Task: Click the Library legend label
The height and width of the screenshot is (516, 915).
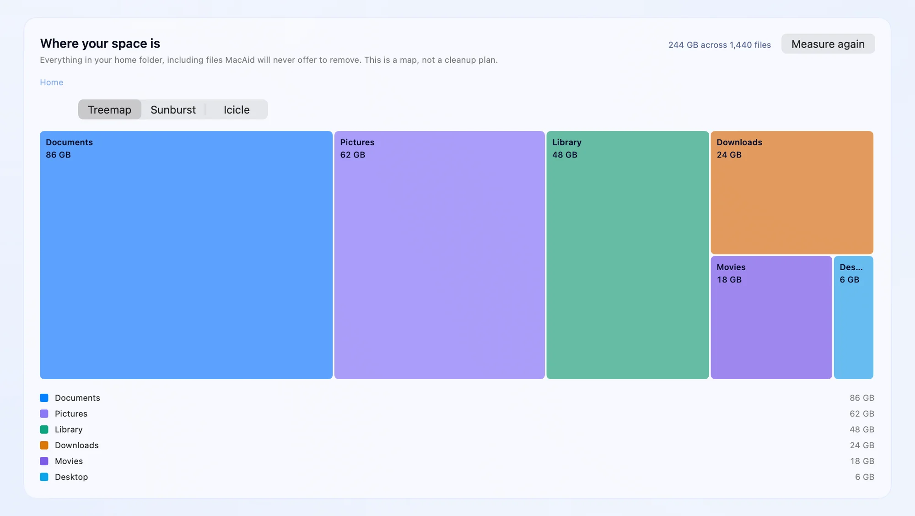Action: click(x=69, y=429)
